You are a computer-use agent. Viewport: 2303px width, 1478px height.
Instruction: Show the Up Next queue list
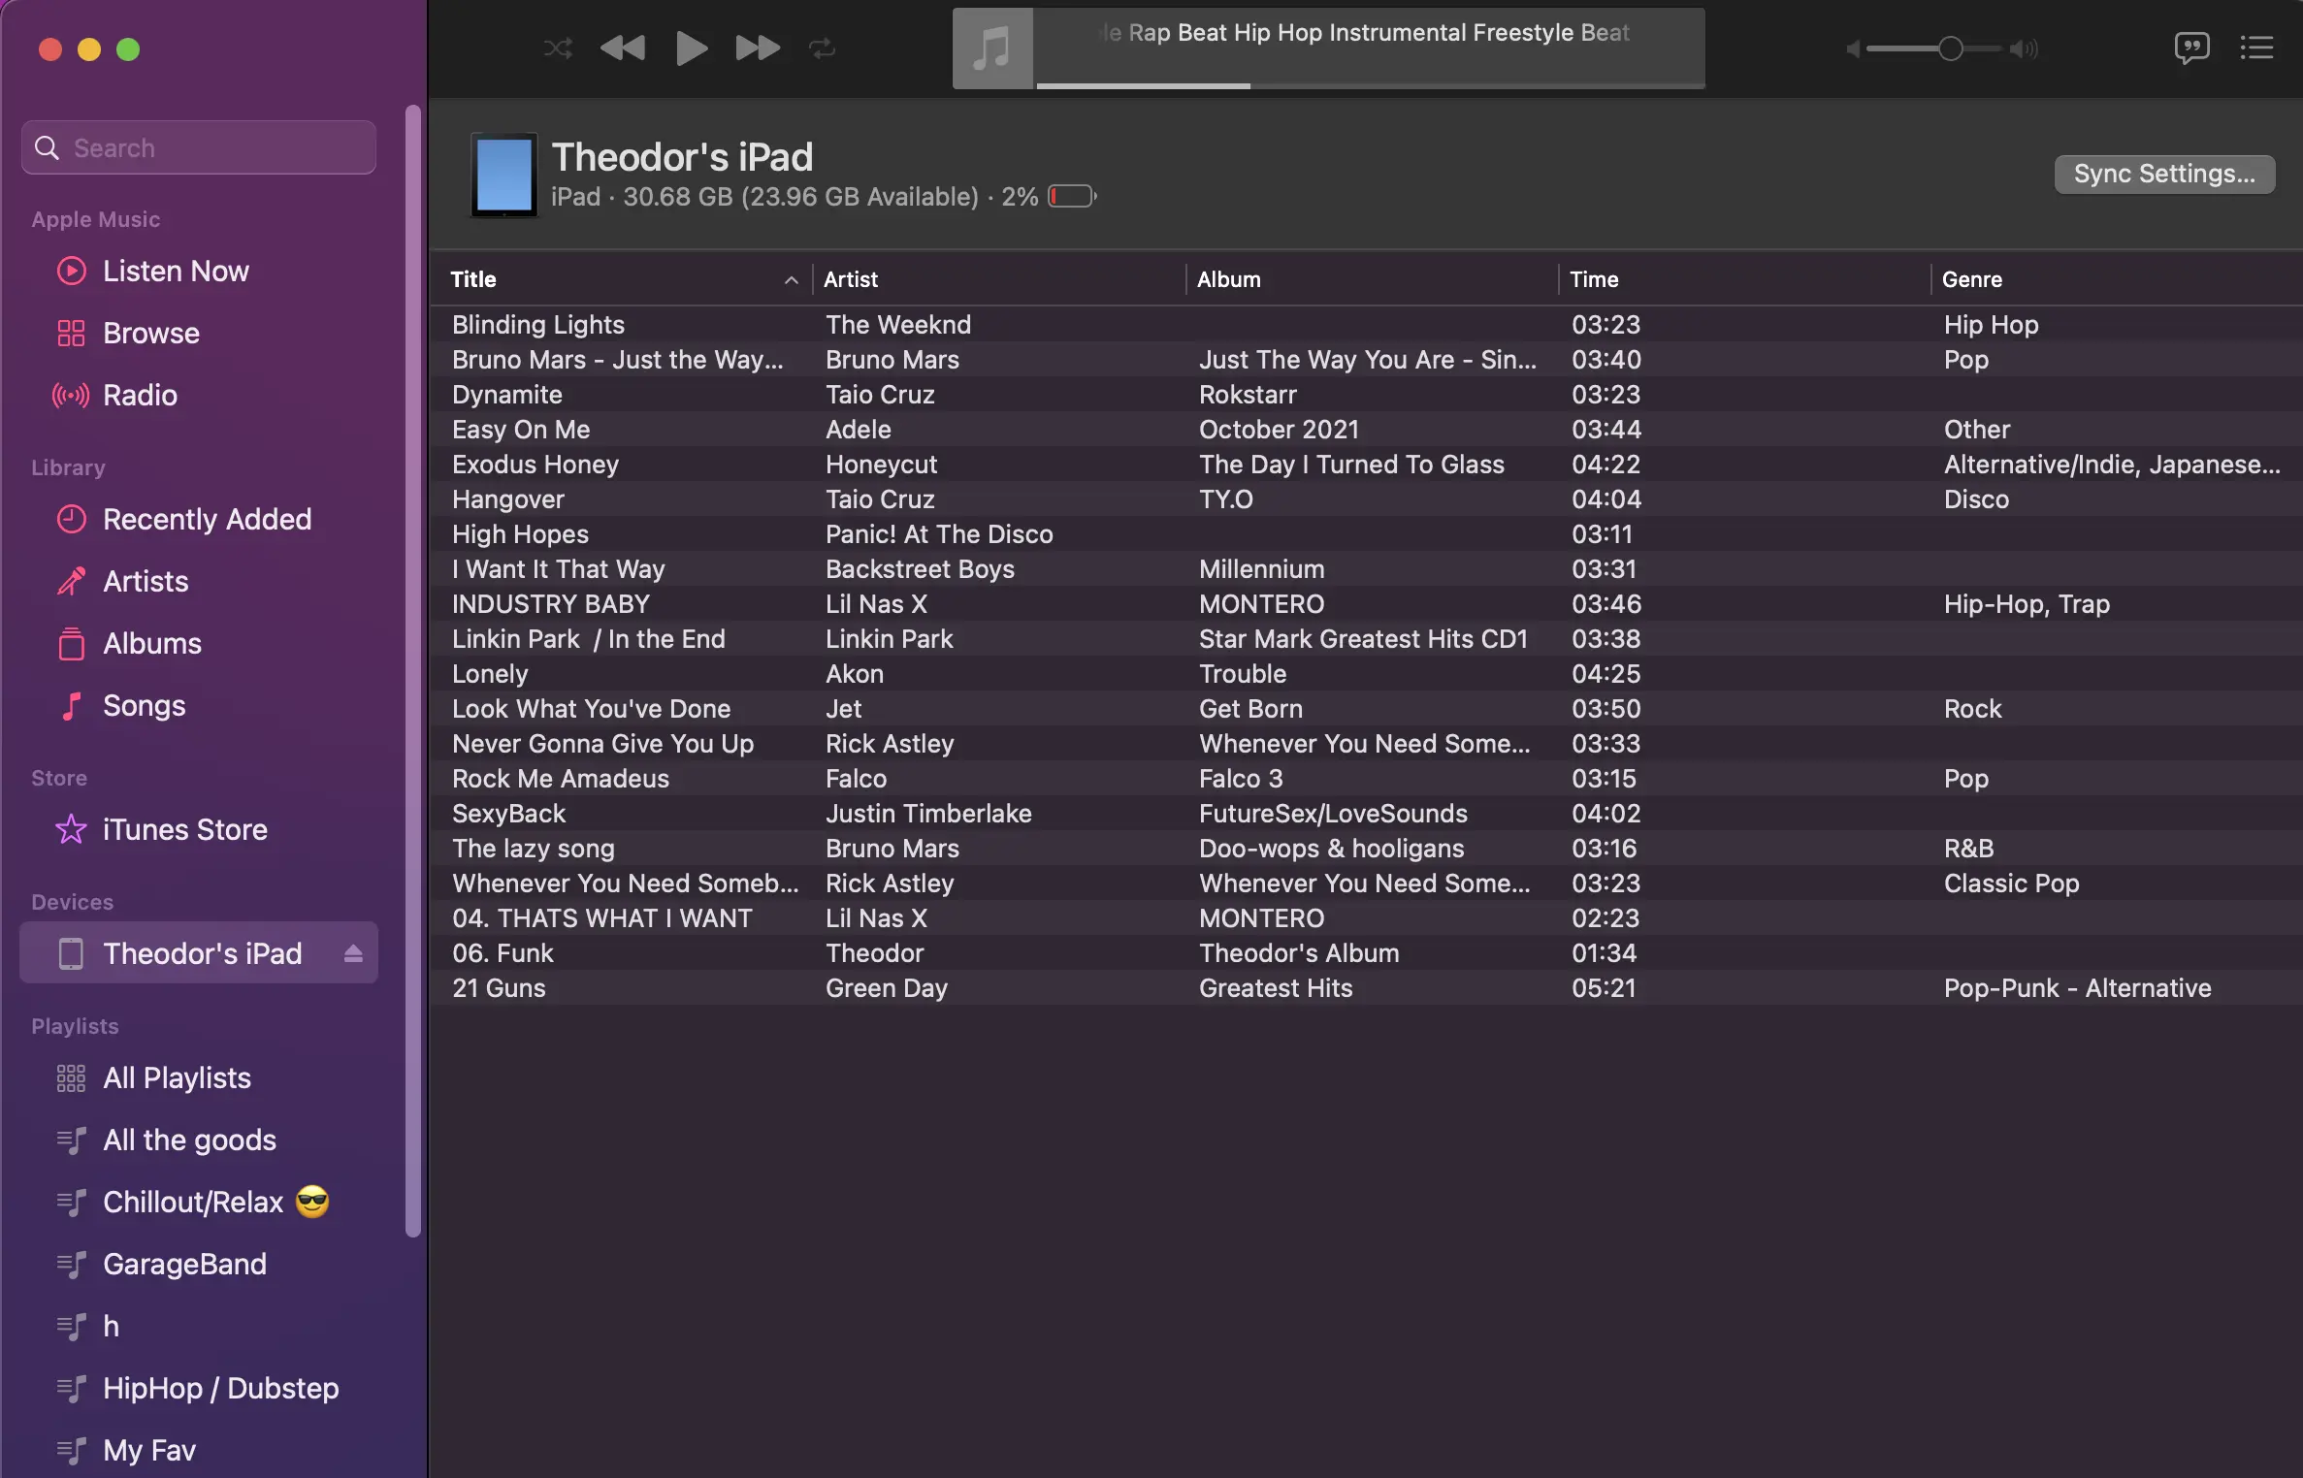tap(2256, 48)
